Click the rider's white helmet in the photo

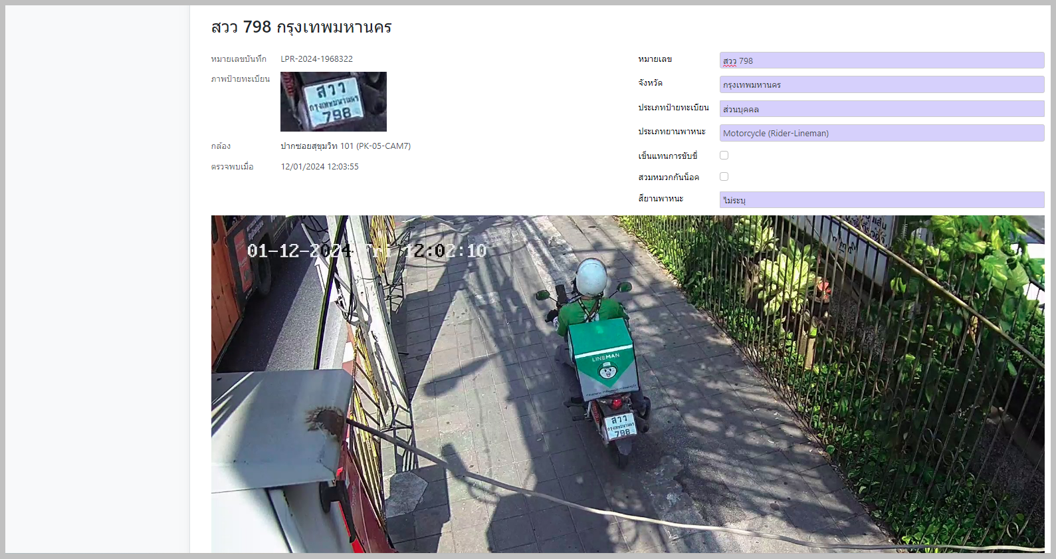click(591, 276)
